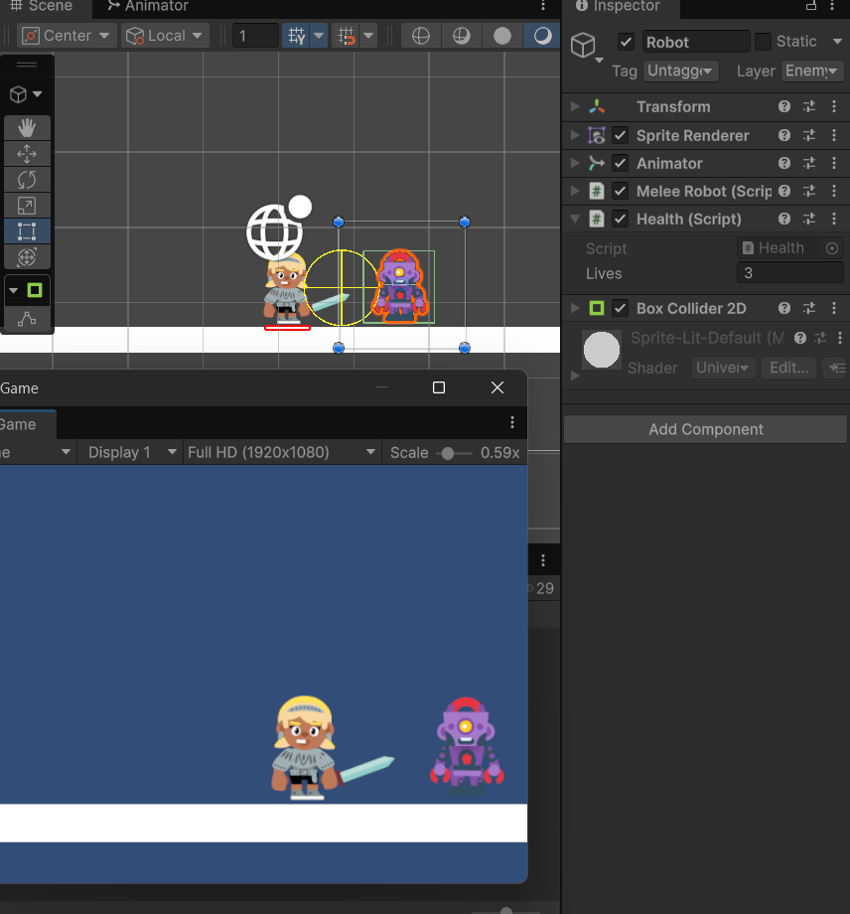Viewport: 850px width, 914px height.
Task: Click the Lives value field
Action: (x=790, y=273)
